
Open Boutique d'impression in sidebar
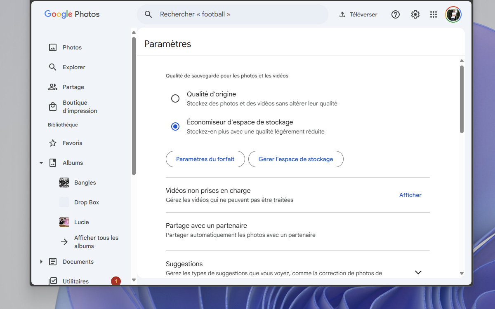[x=81, y=107]
